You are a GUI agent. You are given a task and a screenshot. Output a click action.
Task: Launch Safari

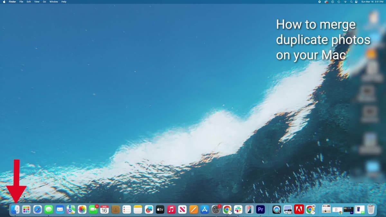[x=37, y=209]
